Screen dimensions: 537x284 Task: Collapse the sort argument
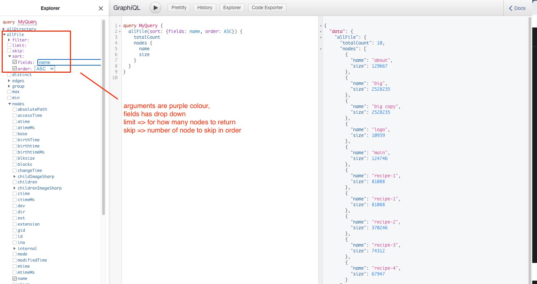pyautogui.click(x=10, y=56)
